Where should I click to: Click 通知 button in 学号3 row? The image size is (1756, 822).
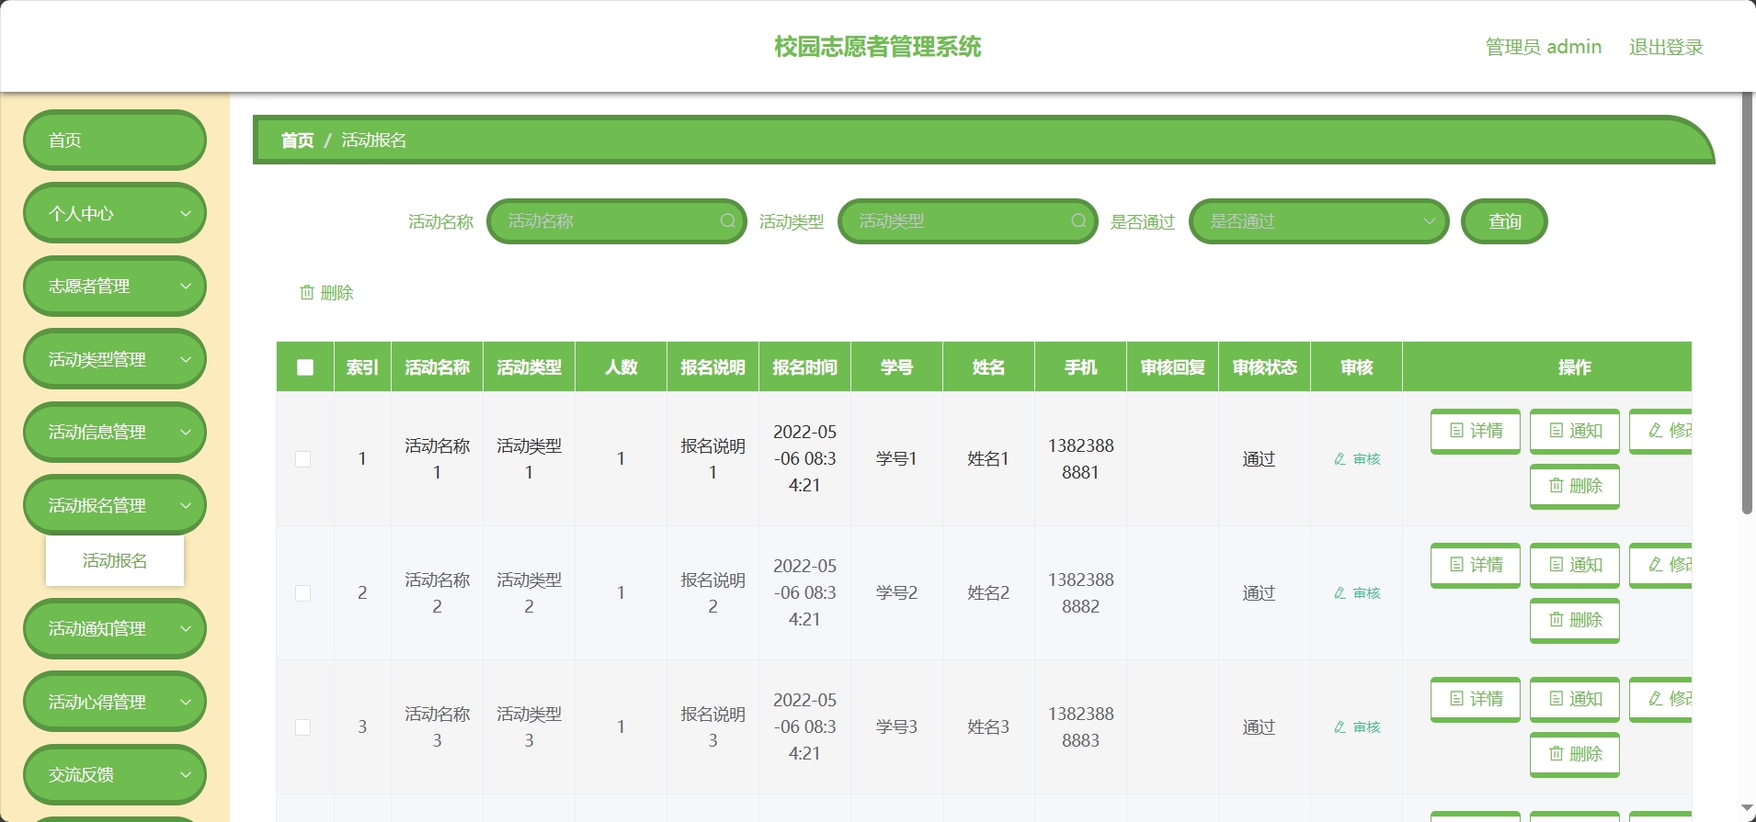point(1575,699)
